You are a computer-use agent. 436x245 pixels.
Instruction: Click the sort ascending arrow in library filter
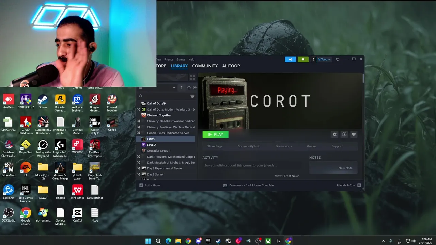pyautogui.click(x=182, y=88)
